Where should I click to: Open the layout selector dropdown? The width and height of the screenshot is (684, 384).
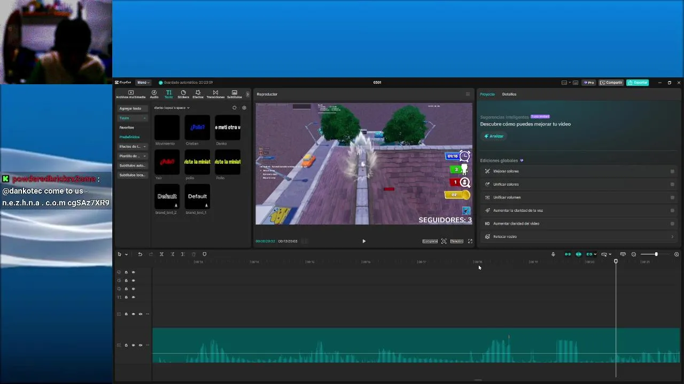(565, 83)
